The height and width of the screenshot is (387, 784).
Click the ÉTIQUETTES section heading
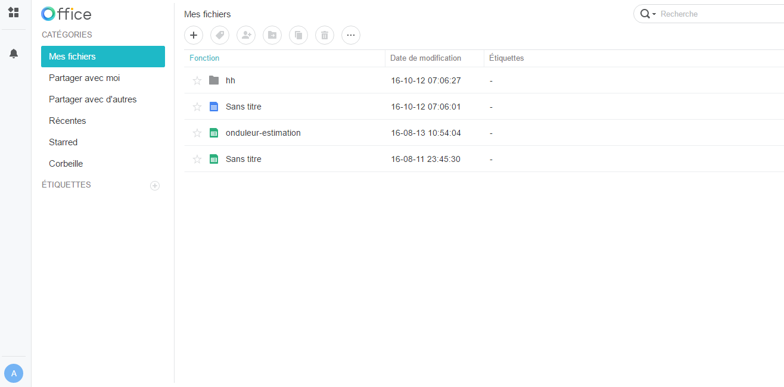[66, 185]
